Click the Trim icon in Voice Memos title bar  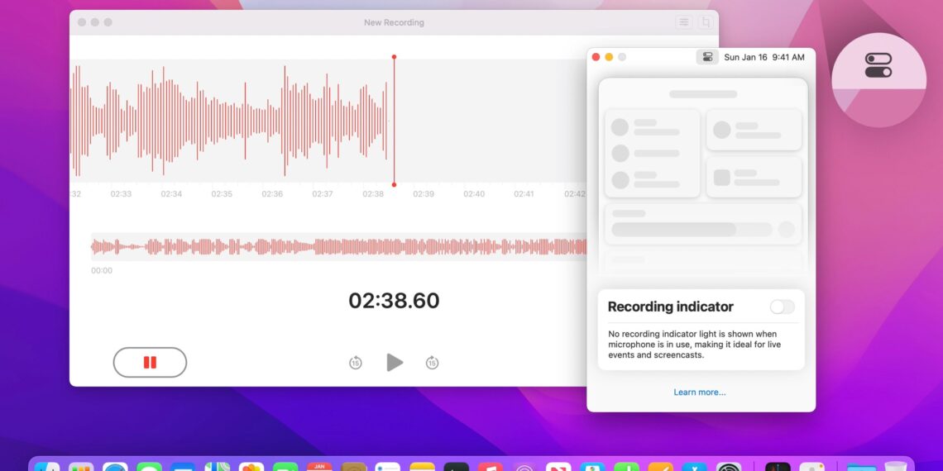tap(705, 22)
